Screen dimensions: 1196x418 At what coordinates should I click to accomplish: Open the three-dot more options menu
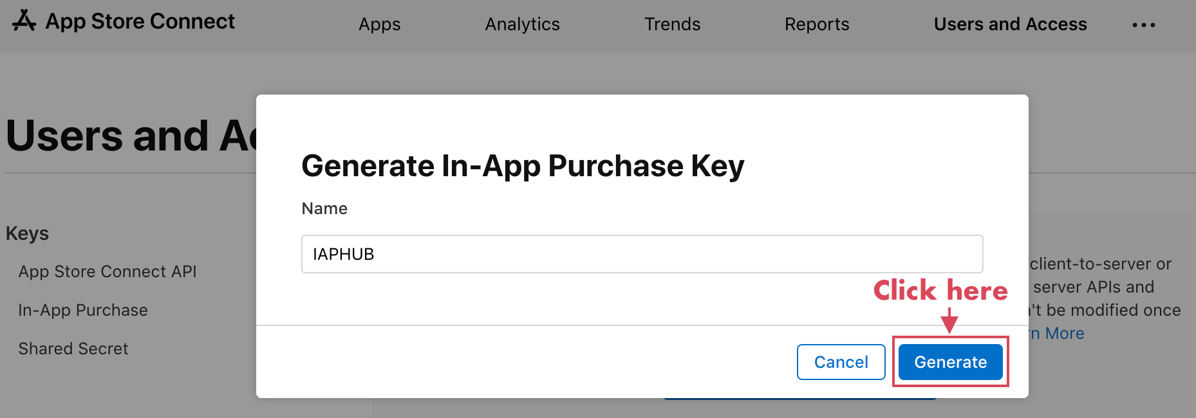point(1143,25)
